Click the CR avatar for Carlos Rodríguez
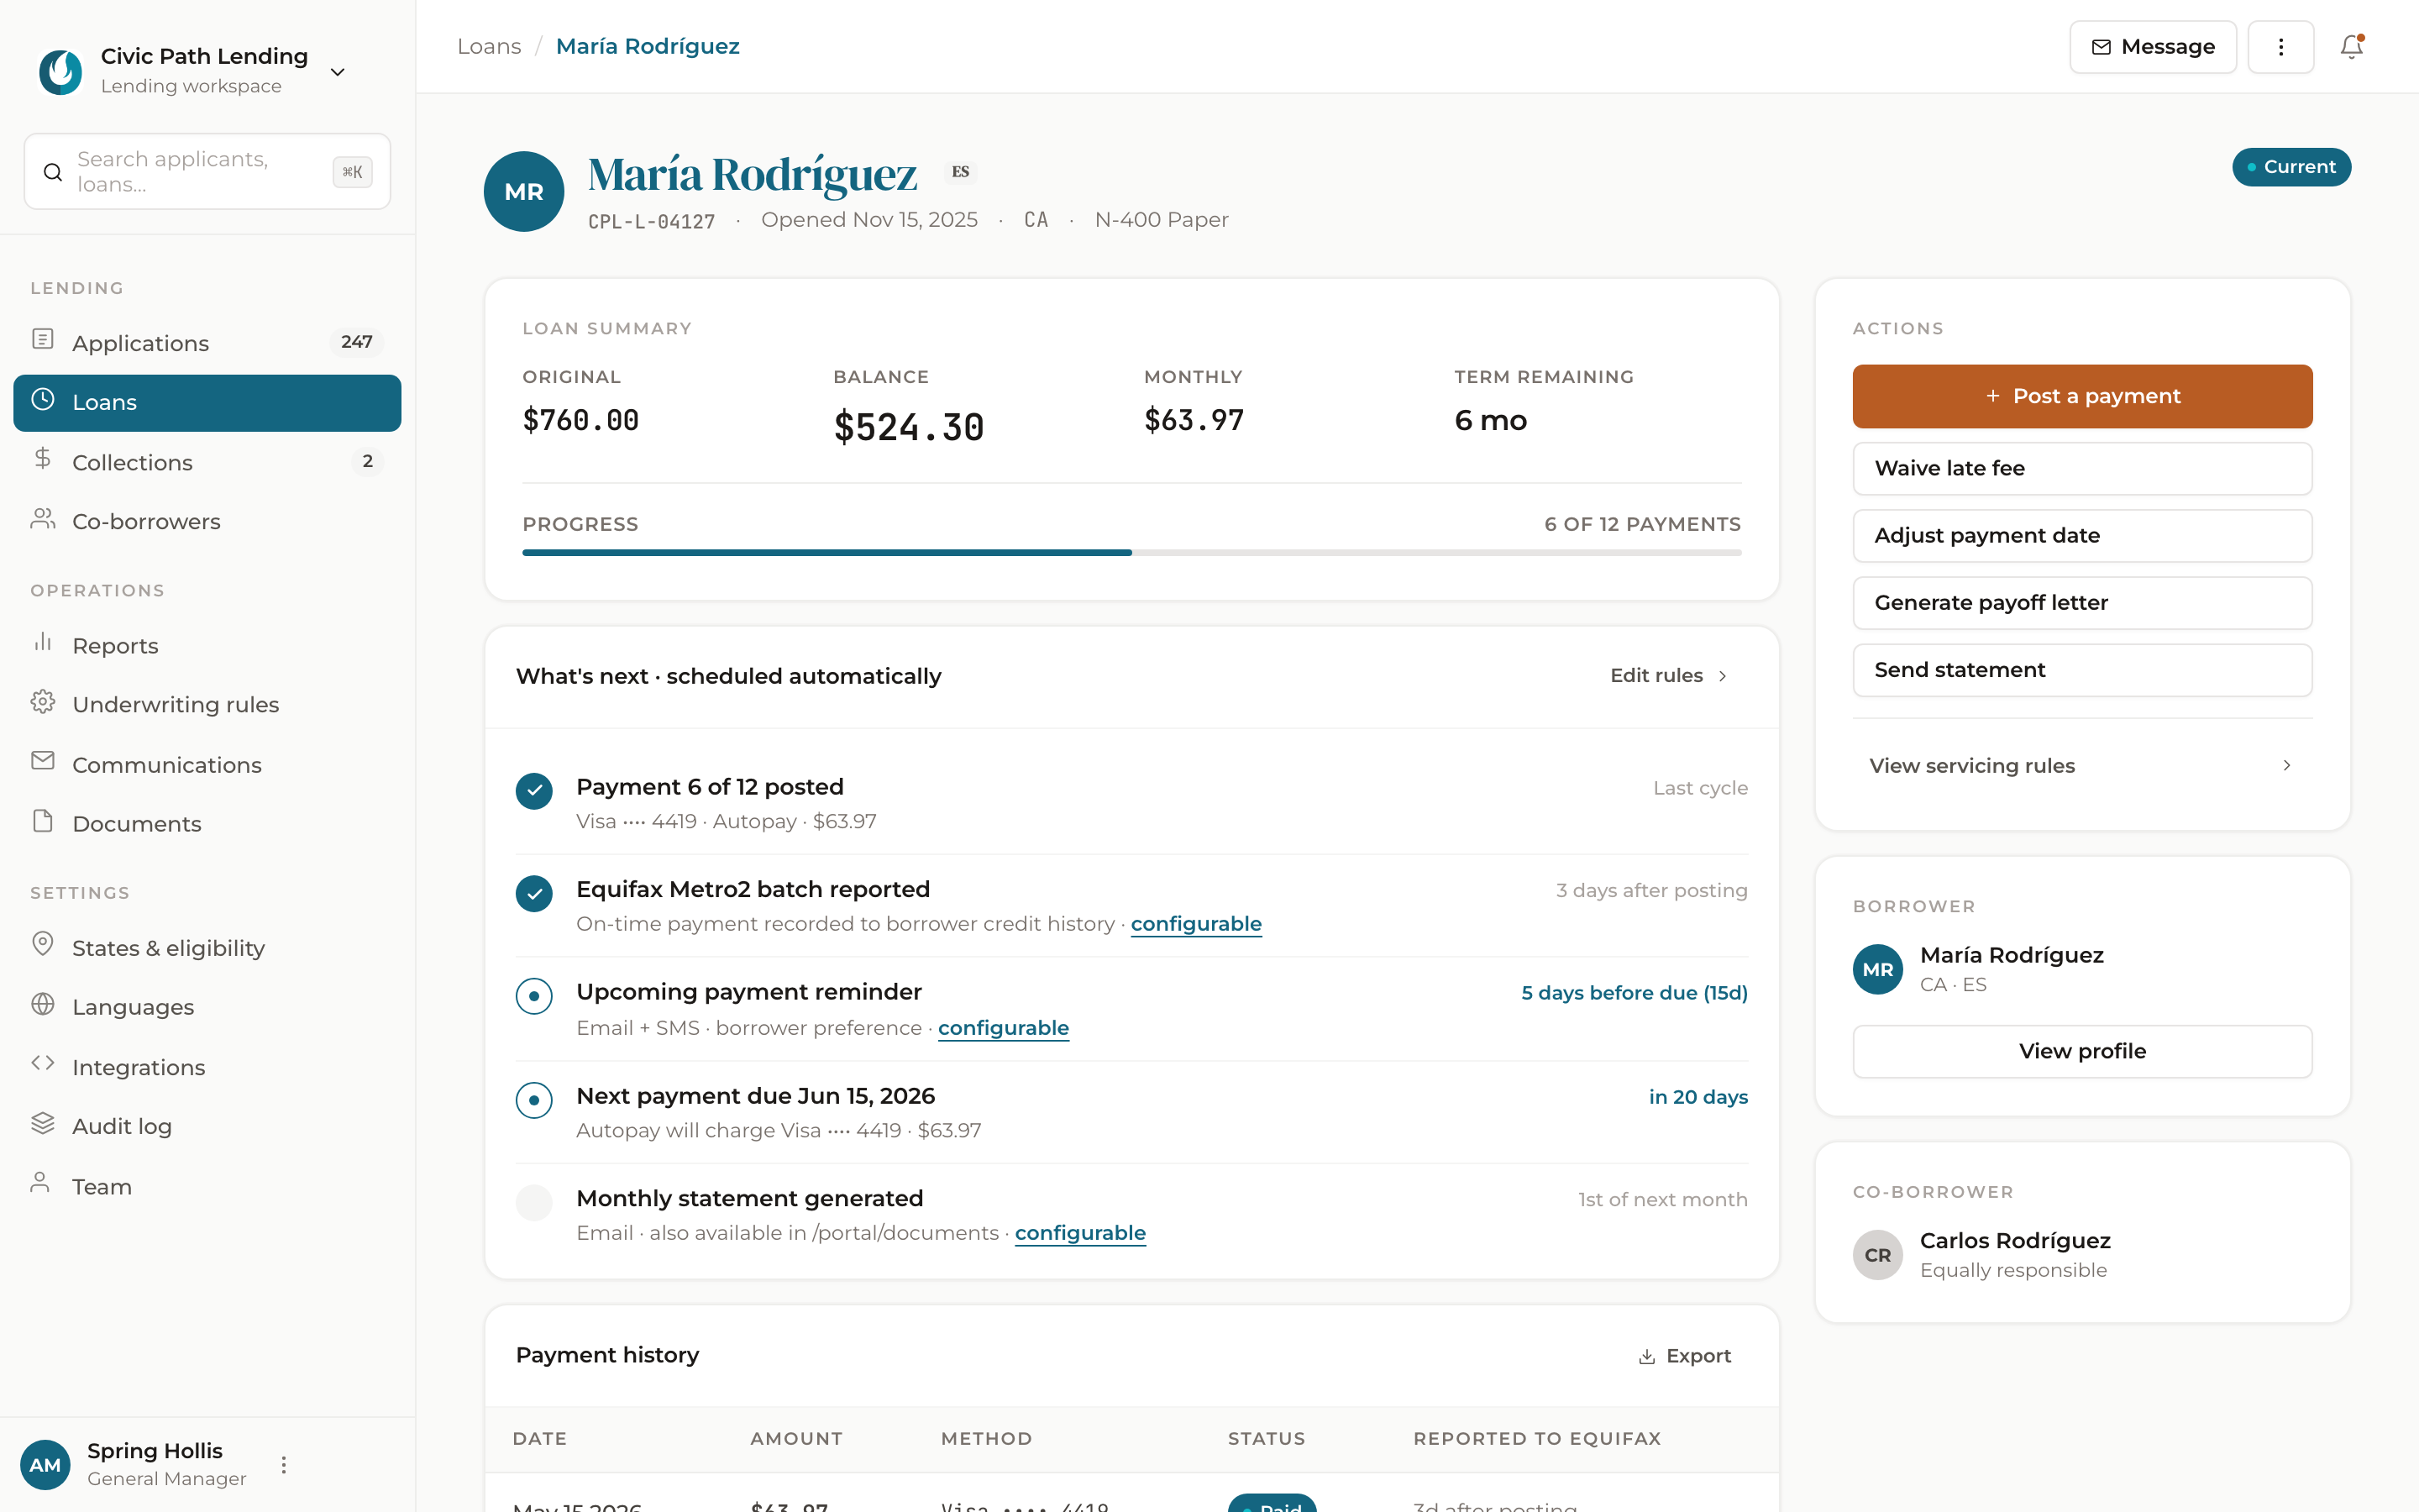This screenshot has height=1512, width=2419. (x=1877, y=1255)
